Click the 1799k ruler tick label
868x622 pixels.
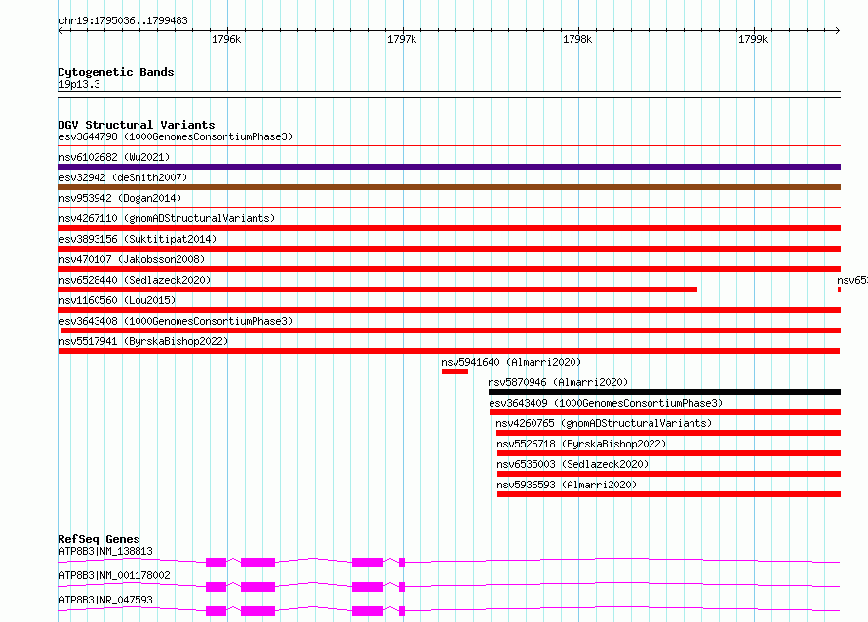[x=753, y=39]
